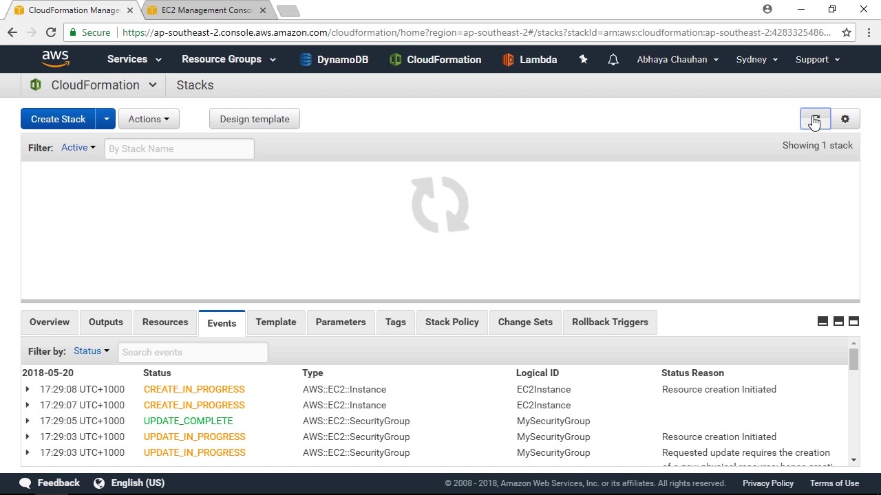Open the Chrome profile icon
Viewport: 881px width, 495px height.
point(767,10)
